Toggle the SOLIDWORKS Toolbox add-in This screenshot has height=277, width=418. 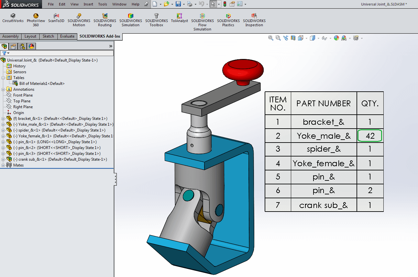tap(156, 20)
